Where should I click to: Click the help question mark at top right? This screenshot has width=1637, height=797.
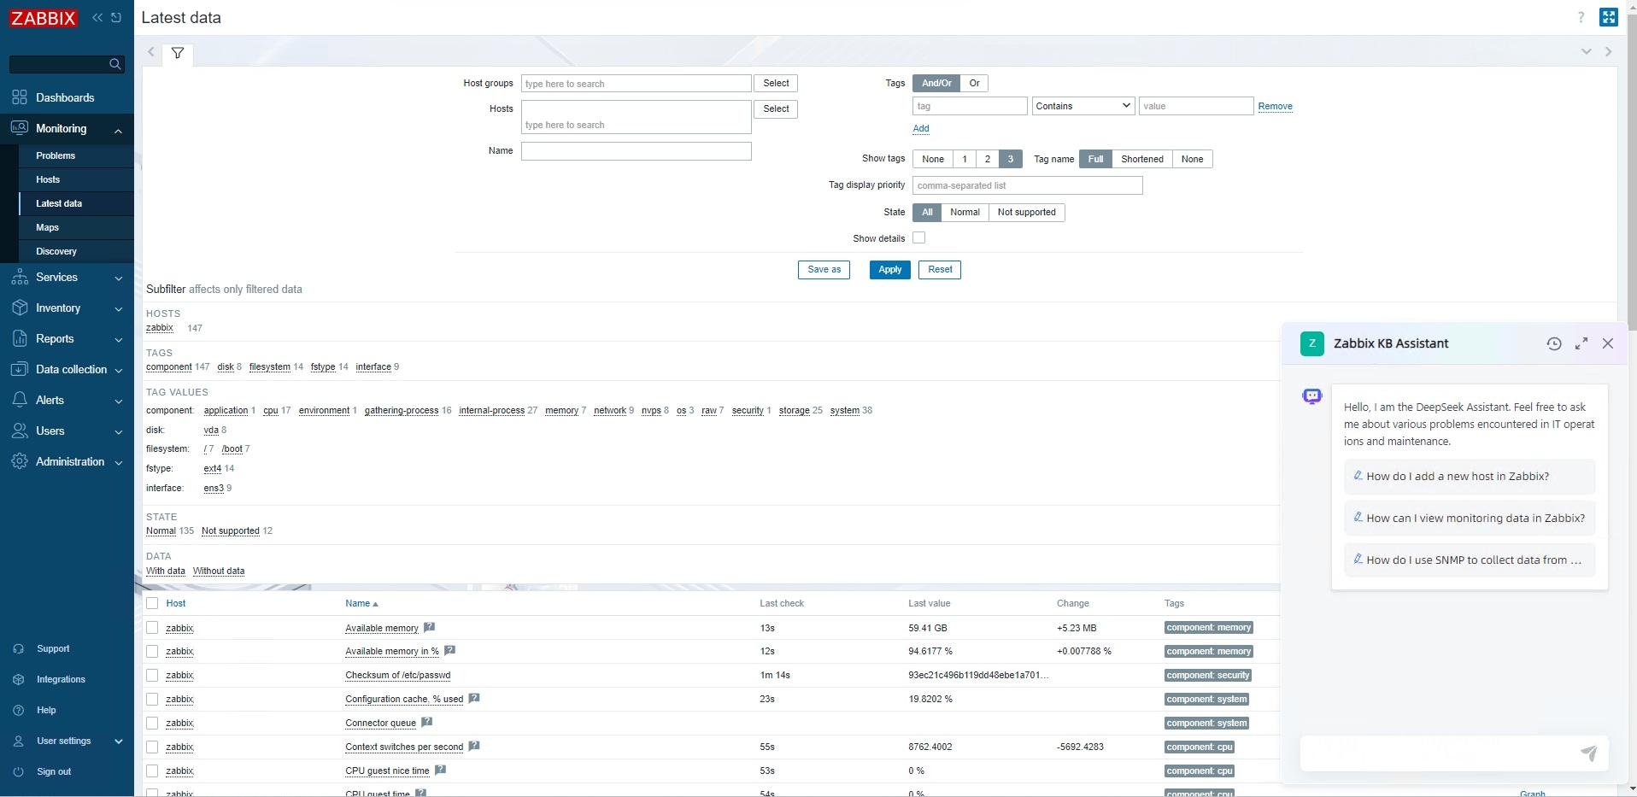pos(1581,17)
